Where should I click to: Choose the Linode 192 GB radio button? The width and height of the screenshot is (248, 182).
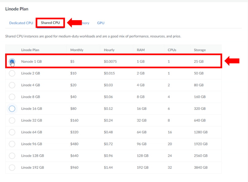pyautogui.click(x=12, y=168)
